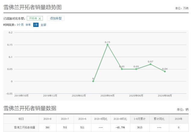The image size is (193, 132).
Task: Click the 雪佛兰开拓者销量趋势图 heading
Action: 33,7
